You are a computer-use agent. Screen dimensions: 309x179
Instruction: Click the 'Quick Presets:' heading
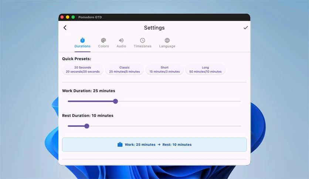[x=77, y=59]
